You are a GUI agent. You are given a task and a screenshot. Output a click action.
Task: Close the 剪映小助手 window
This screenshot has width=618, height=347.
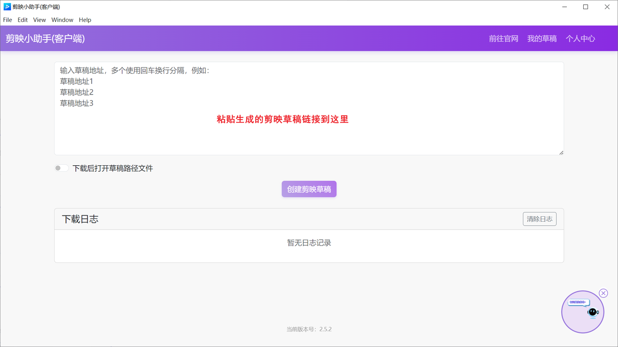(607, 7)
